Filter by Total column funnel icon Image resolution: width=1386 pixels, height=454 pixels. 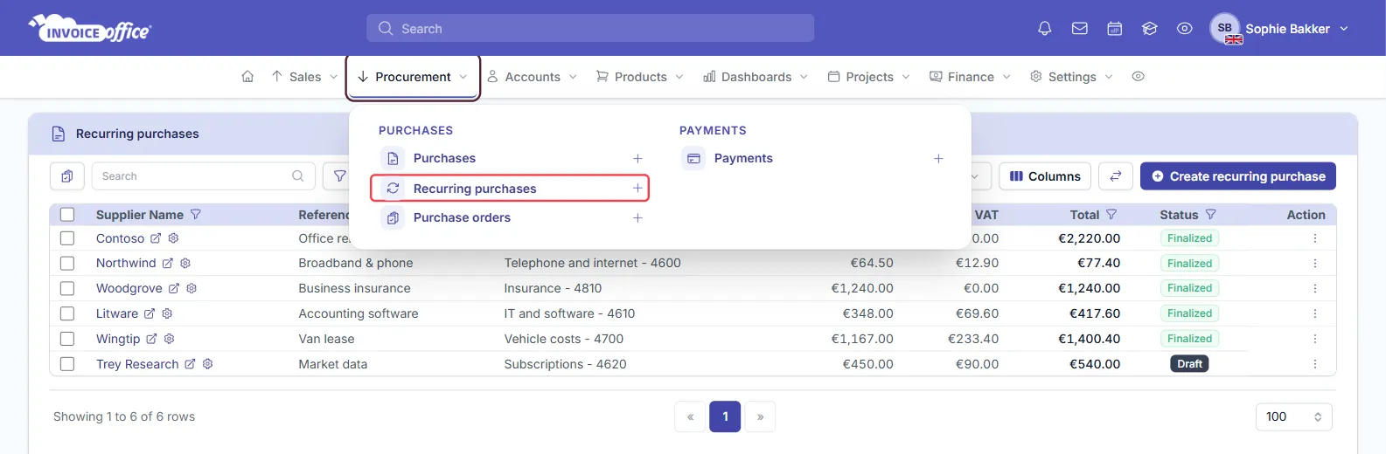coord(1111,215)
